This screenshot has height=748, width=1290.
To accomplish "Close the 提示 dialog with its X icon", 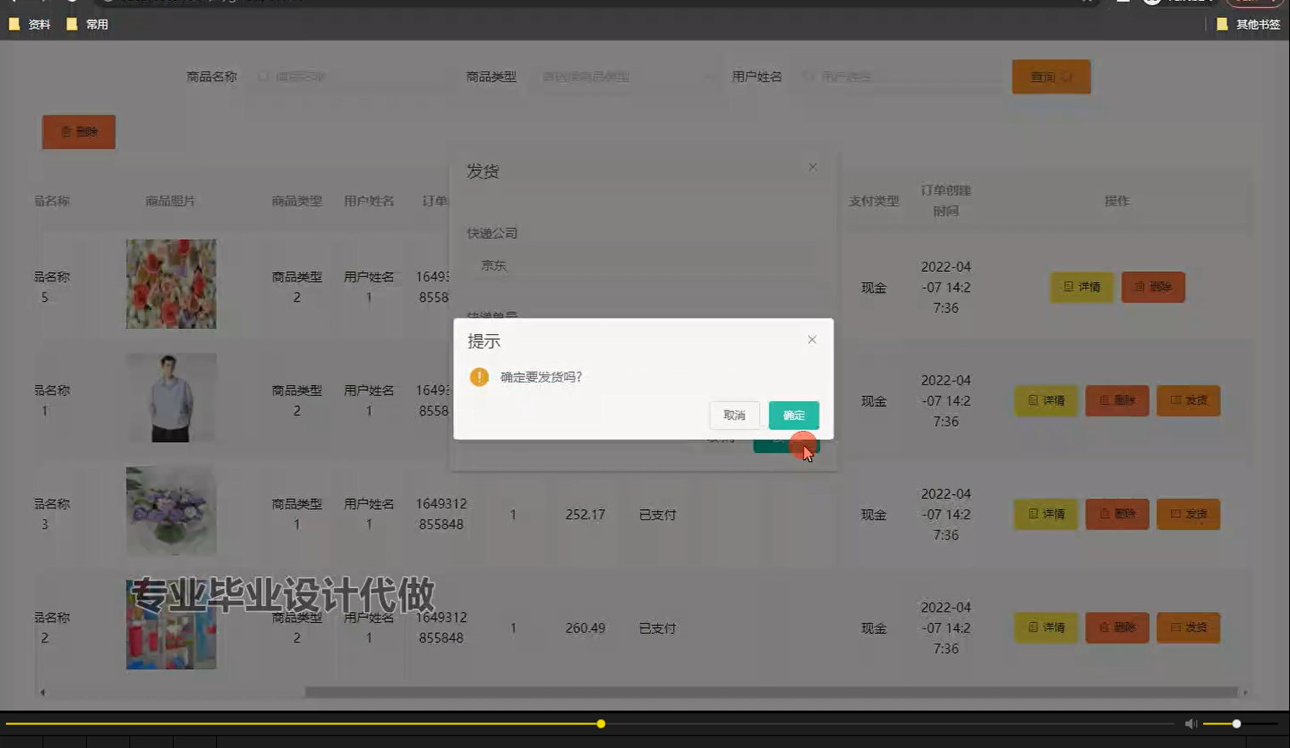I will click(812, 339).
